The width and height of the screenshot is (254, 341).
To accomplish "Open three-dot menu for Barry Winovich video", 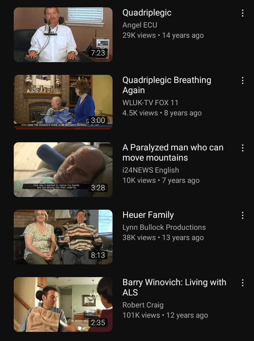I will click(x=242, y=283).
